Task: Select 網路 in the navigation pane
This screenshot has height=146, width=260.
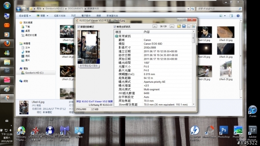Action: [x=26, y=81]
